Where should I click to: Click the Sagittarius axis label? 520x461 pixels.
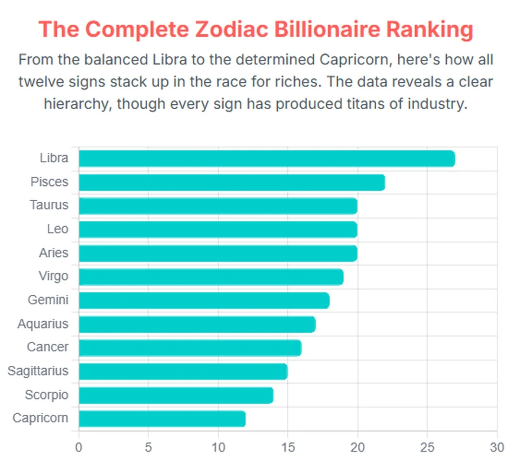pyautogui.click(x=38, y=371)
